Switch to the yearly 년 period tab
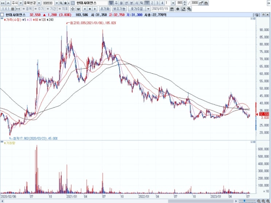 (126, 3)
